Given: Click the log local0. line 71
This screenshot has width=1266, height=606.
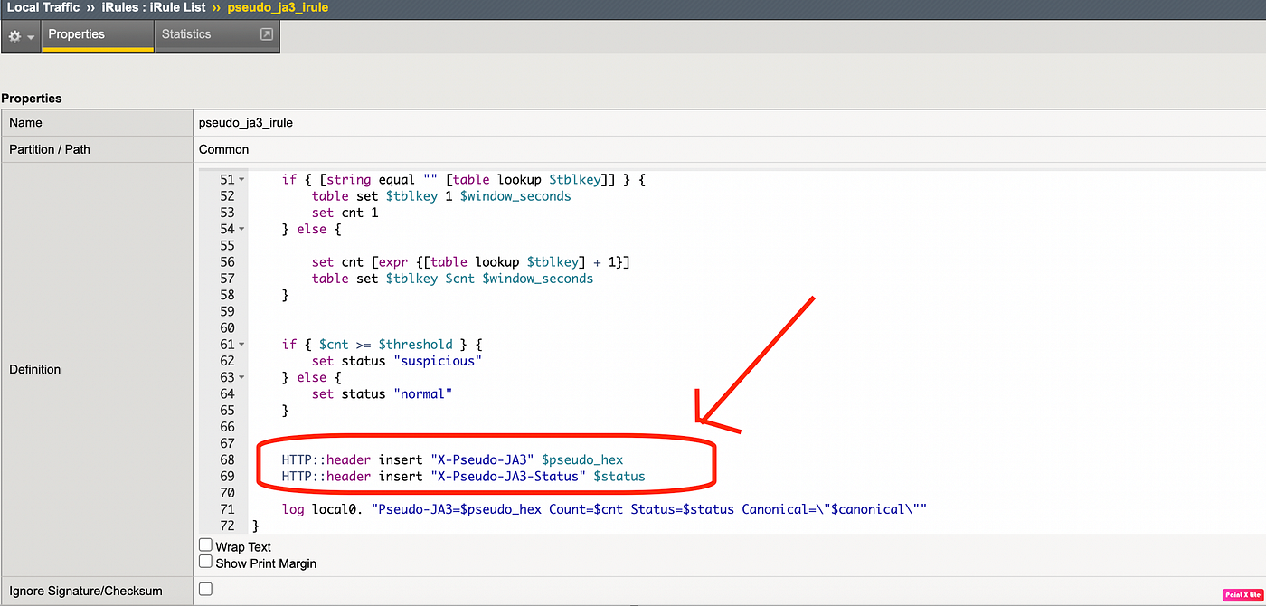Looking at the screenshot, I should pyautogui.click(x=604, y=509).
